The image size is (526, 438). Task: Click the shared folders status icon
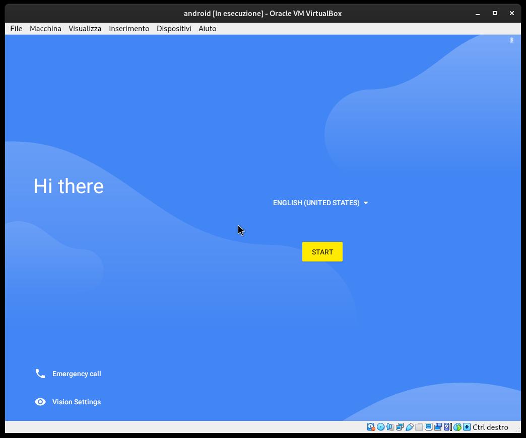point(419,427)
